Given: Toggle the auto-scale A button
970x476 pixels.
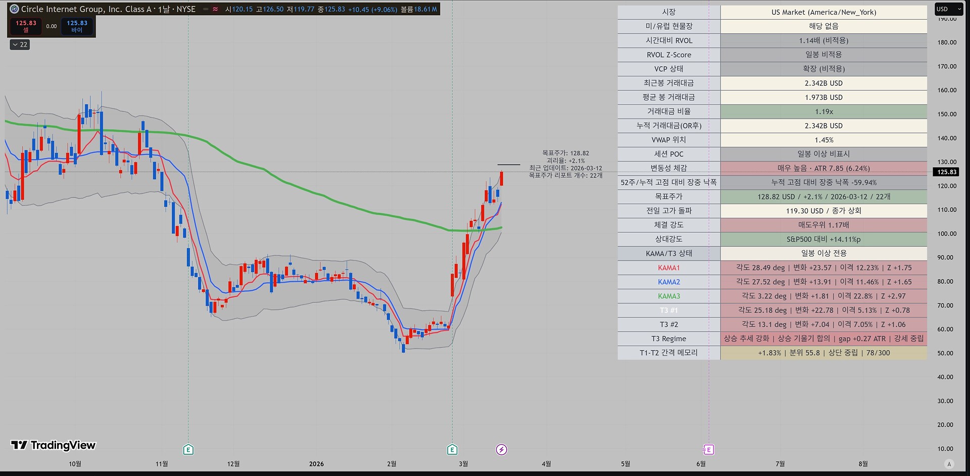Looking at the screenshot, I should [x=949, y=464].
